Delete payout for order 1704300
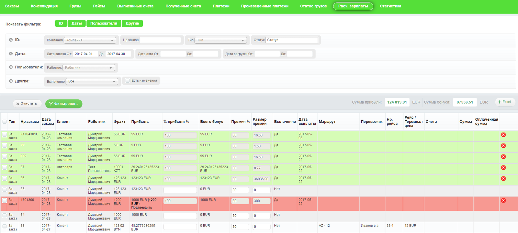Viewport: 518px width, 233px height. coord(503,201)
